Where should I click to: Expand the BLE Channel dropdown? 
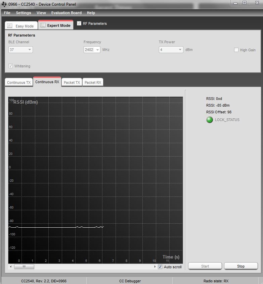tap(20, 50)
